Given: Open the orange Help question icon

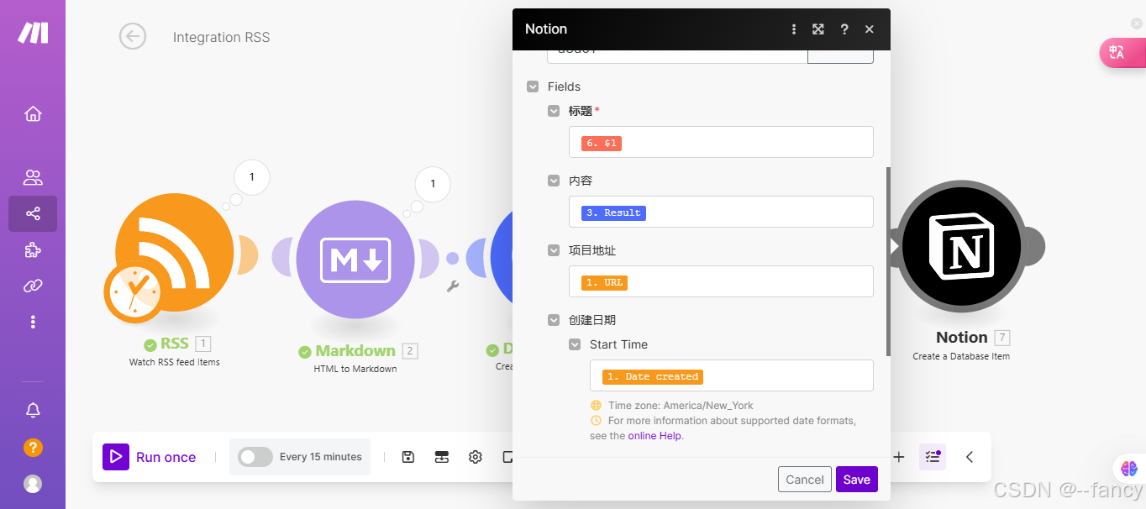Looking at the screenshot, I should tap(33, 447).
